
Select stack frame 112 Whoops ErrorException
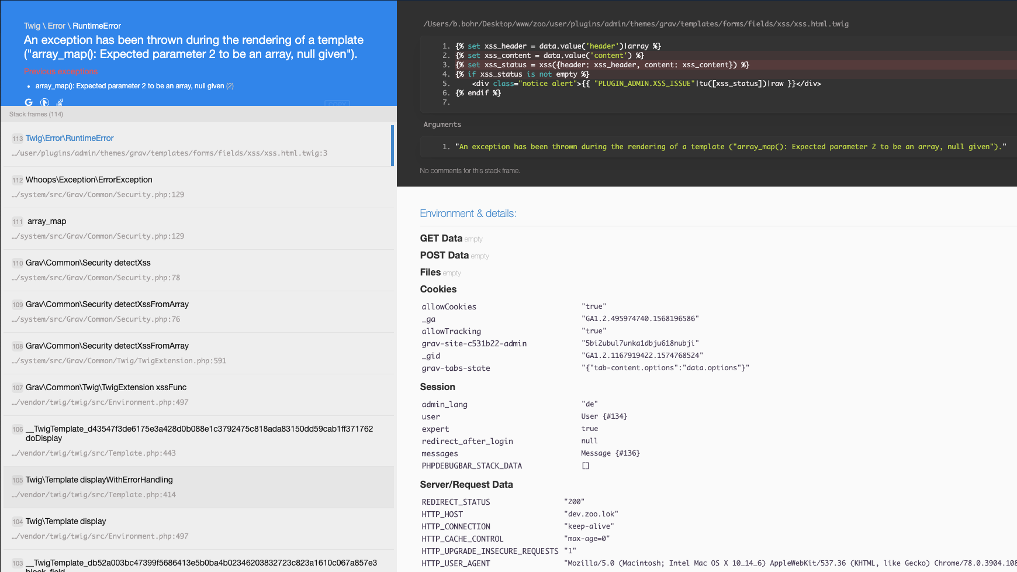pyautogui.click(x=199, y=187)
